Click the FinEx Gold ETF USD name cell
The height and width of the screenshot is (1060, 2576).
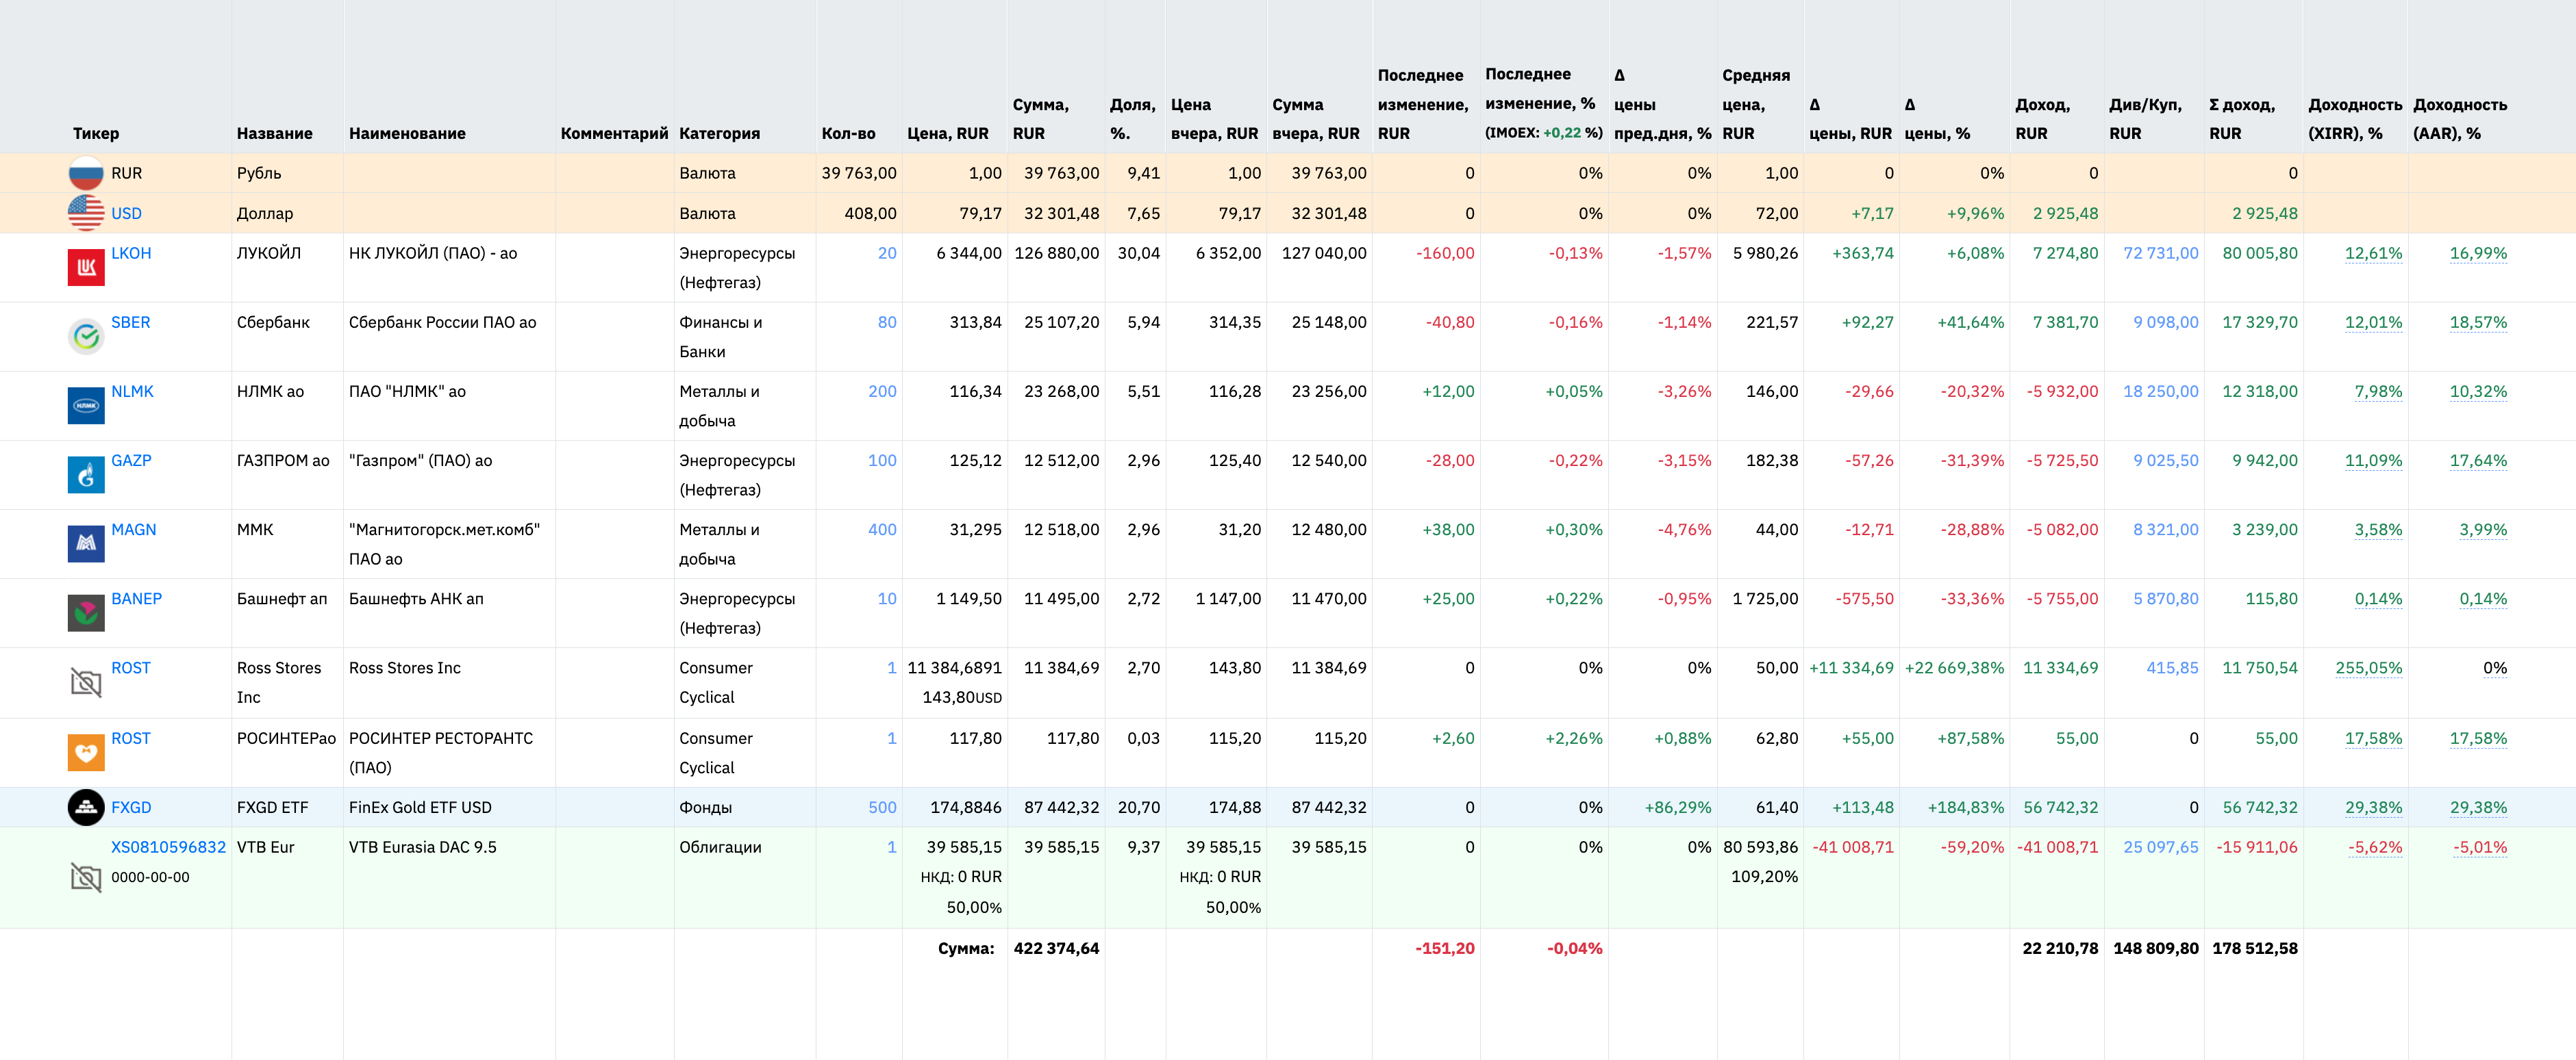[420, 807]
